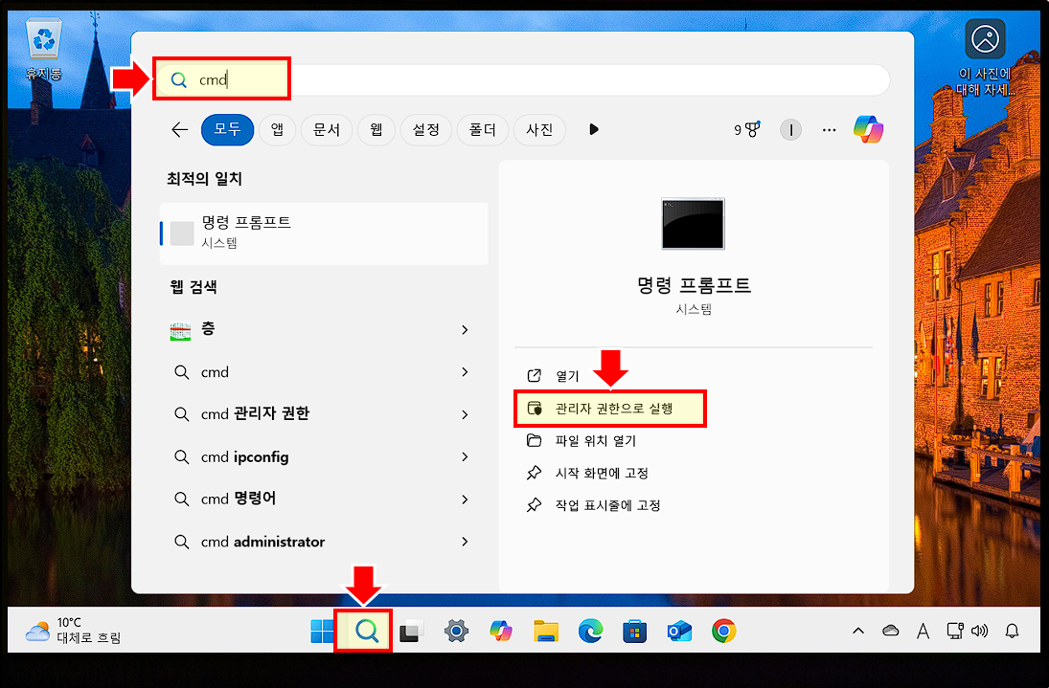The width and height of the screenshot is (1049, 688).
Task: Click the arrow to show more filter categories
Action: (x=593, y=129)
